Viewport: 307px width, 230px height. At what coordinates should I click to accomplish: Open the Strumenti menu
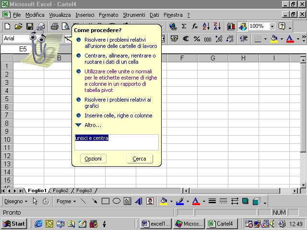(134, 15)
